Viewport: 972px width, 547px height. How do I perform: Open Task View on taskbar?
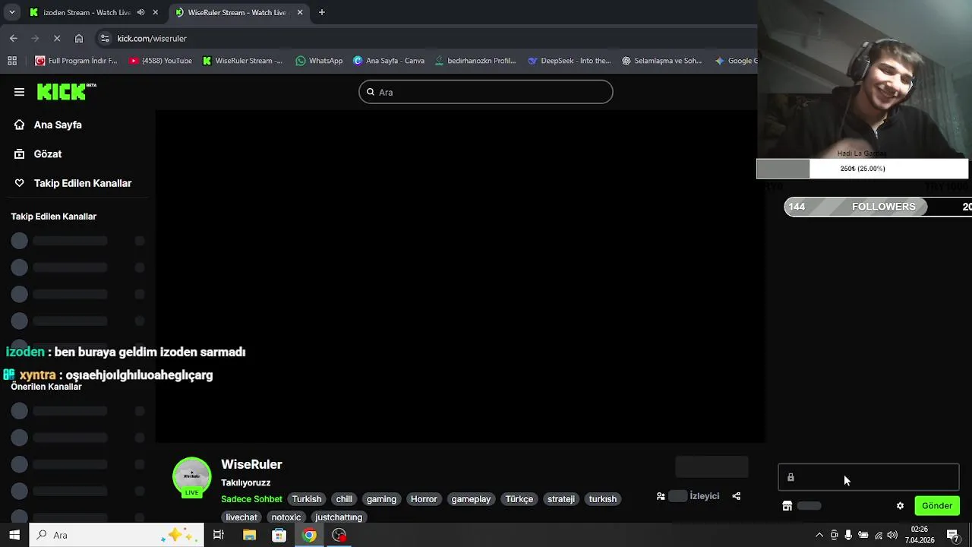coord(219,535)
